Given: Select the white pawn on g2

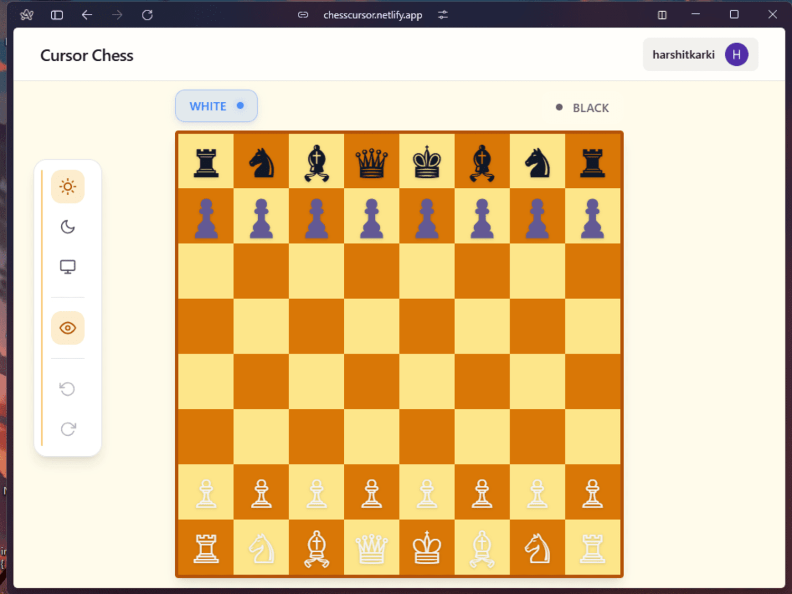Looking at the screenshot, I should 538,492.
